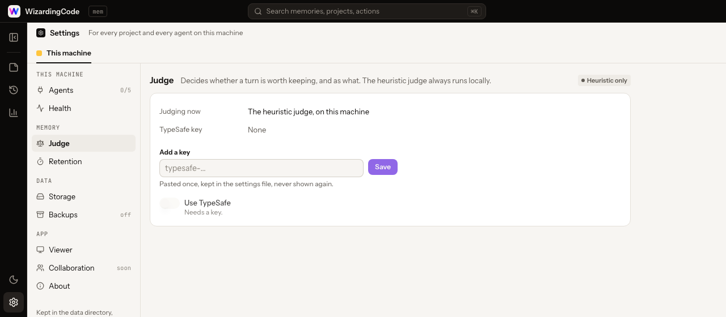The height and width of the screenshot is (317, 726).
Task: Click the Viewer monitor icon
Action: coord(40,250)
